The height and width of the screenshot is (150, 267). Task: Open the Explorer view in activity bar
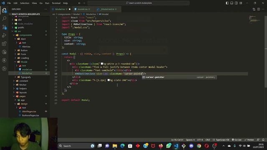pos(4,10)
